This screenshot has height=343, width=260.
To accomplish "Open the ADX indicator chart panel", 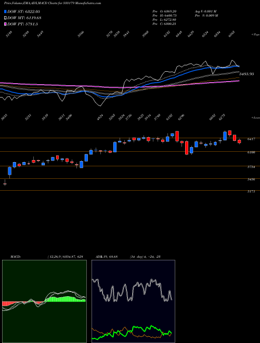I will point(133,301).
